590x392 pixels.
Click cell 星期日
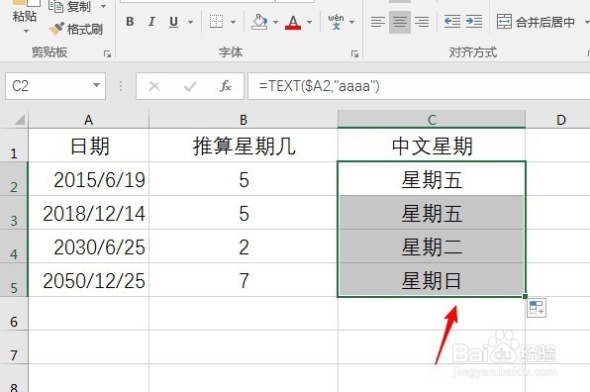pyautogui.click(x=432, y=280)
